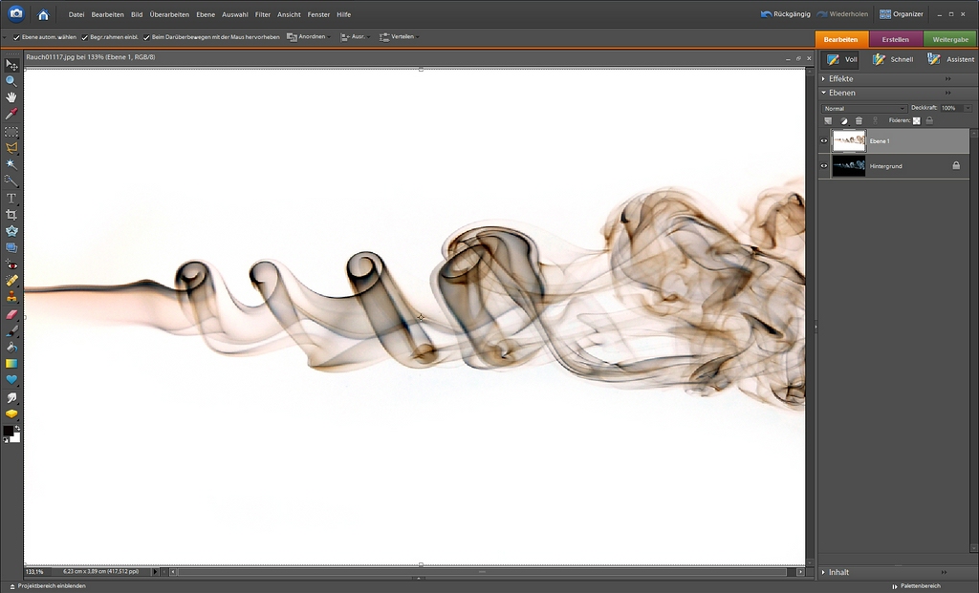Click the foreground black color swatch
Screen dimensions: 979x593
8,431
